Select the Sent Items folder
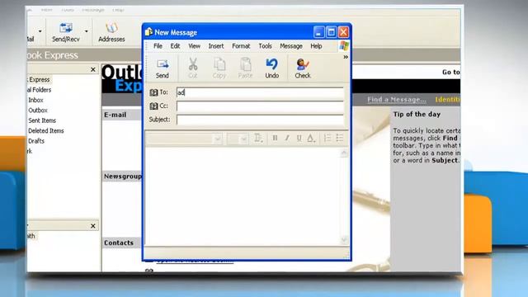Image resolution: width=528 pixels, height=297 pixels. tap(42, 120)
